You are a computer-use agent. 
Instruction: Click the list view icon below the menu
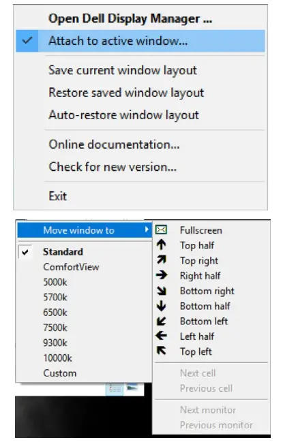click(115, 389)
